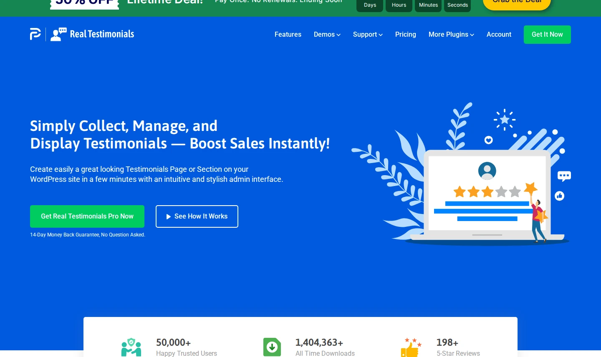Click the Minutes countdown box
The height and width of the screenshot is (357, 601).
tap(428, 5)
